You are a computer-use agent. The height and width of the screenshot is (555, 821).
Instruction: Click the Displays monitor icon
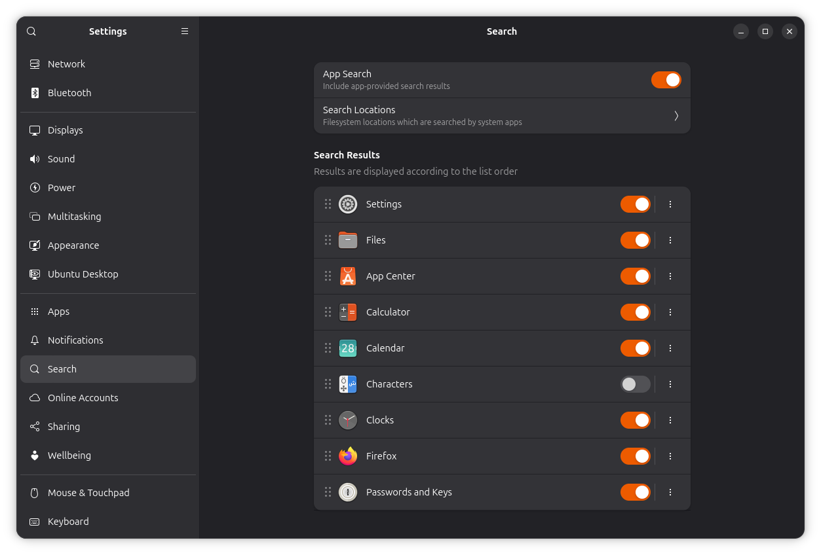click(x=35, y=130)
